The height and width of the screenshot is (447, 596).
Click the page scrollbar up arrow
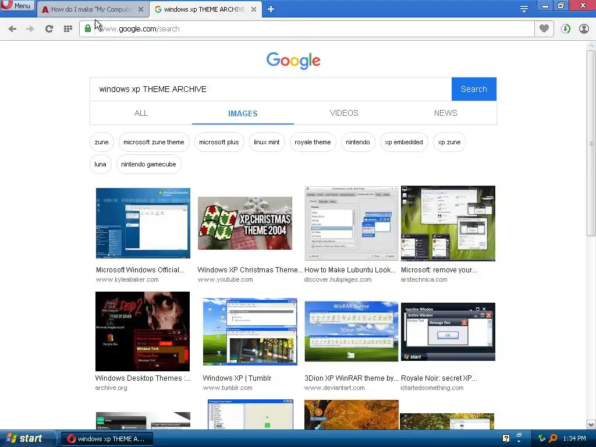[x=591, y=45]
